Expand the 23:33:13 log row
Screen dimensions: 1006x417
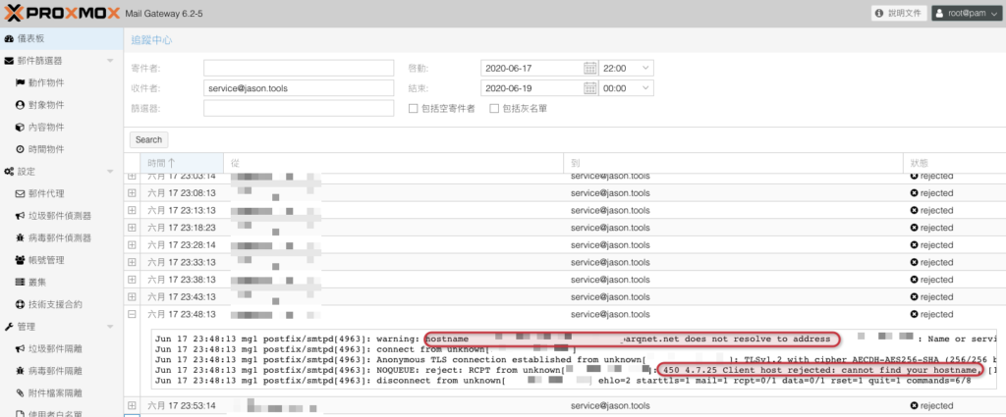click(133, 262)
